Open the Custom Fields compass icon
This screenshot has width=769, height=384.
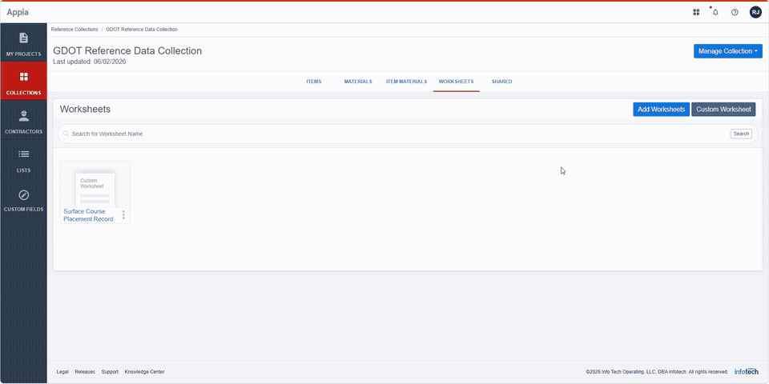23,195
